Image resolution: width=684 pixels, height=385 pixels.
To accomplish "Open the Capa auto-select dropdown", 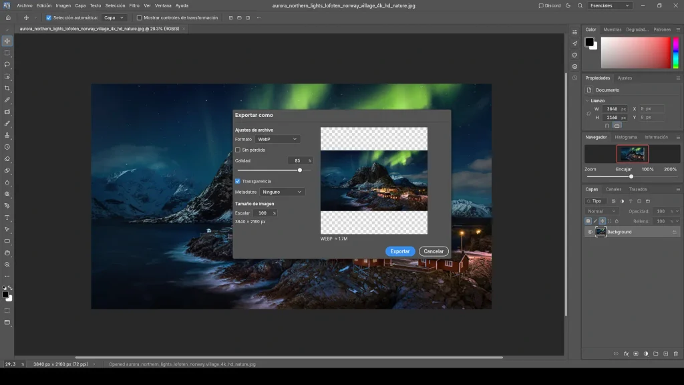I will 114,18.
